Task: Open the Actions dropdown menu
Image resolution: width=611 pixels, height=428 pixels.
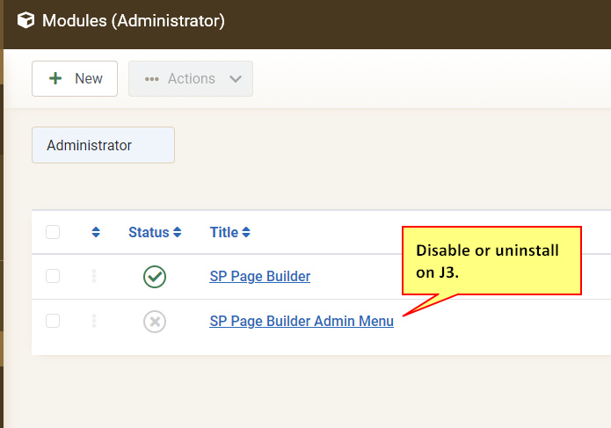Action: pyautogui.click(x=191, y=78)
